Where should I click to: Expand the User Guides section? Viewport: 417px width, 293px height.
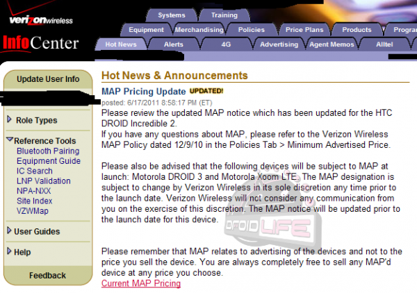point(36,231)
